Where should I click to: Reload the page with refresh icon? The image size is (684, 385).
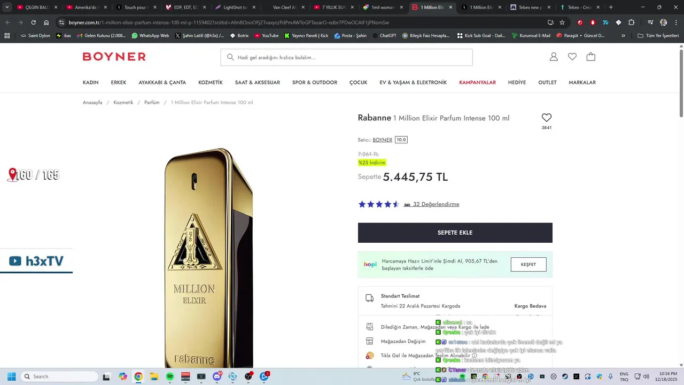[33, 22]
